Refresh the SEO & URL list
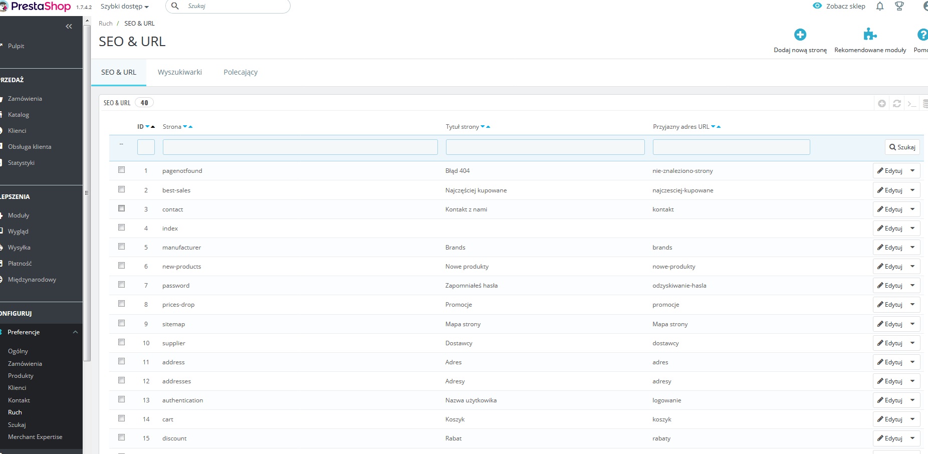 (897, 103)
